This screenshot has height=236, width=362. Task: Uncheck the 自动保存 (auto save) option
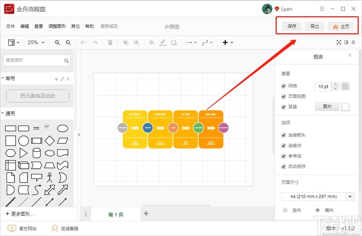click(x=284, y=167)
